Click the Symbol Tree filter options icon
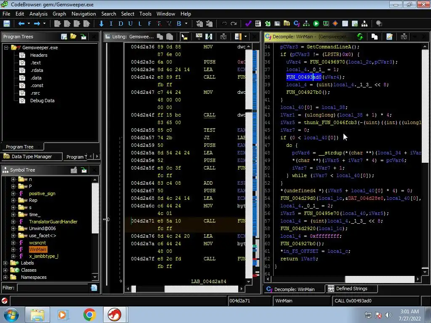The width and height of the screenshot is (431, 323). pyautogui.click(x=94, y=288)
